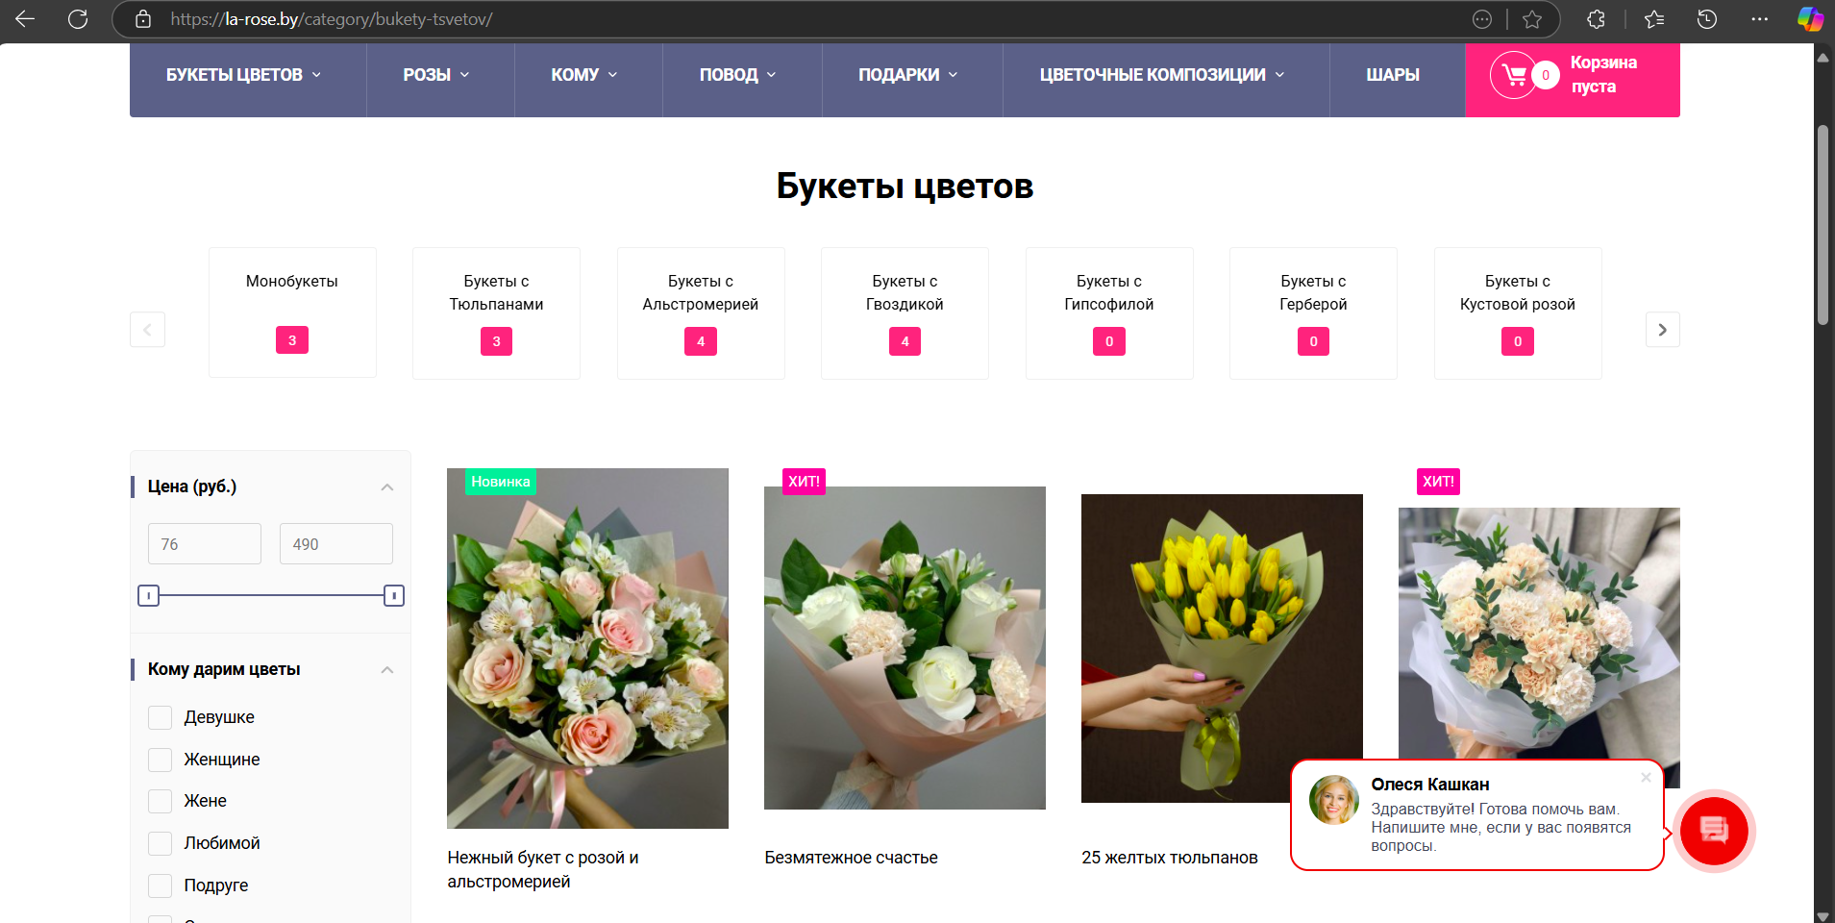
Task: Check the Жене filter checkbox
Action: tap(160, 801)
